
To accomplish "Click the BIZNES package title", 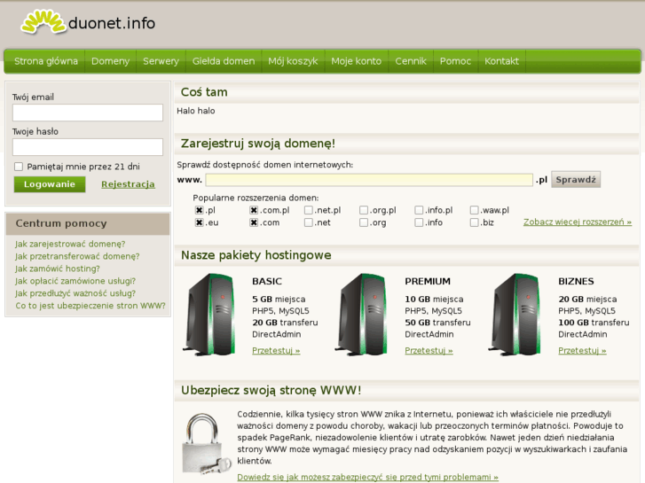I will (576, 281).
